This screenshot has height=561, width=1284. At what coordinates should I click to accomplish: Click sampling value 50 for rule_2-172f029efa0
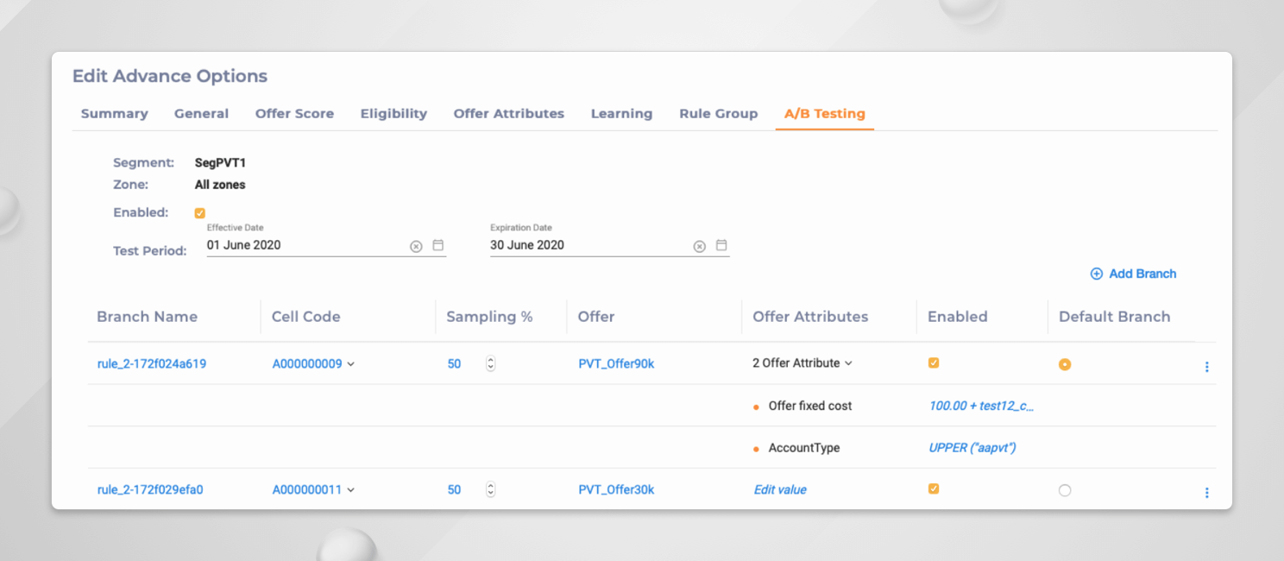point(455,490)
